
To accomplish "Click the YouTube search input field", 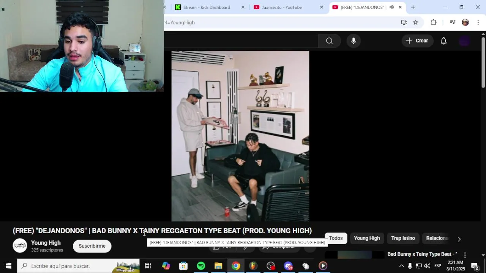I will (x=241, y=41).
